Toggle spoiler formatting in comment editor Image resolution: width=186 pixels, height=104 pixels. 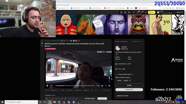[65, 99]
